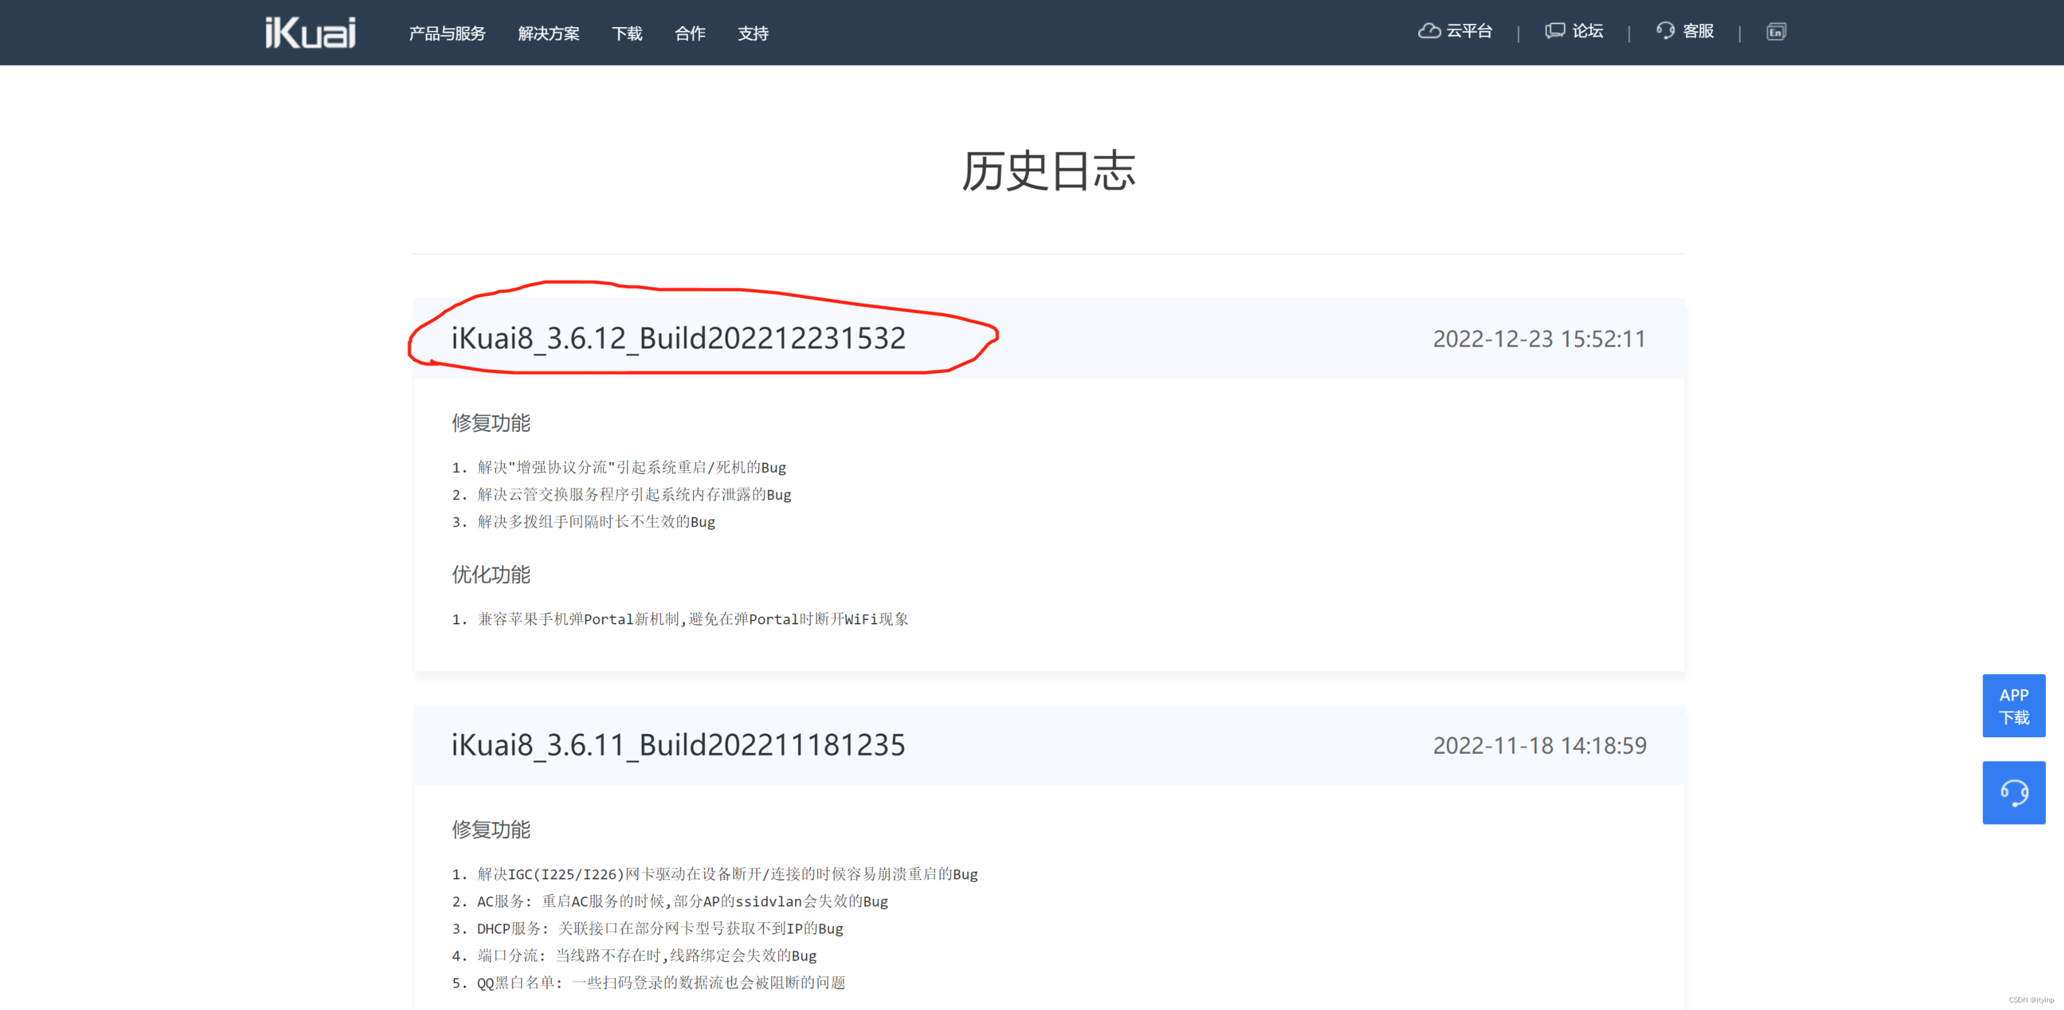The height and width of the screenshot is (1010, 2064).
Task: Open the 产品与服务 menu
Action: 447,33
